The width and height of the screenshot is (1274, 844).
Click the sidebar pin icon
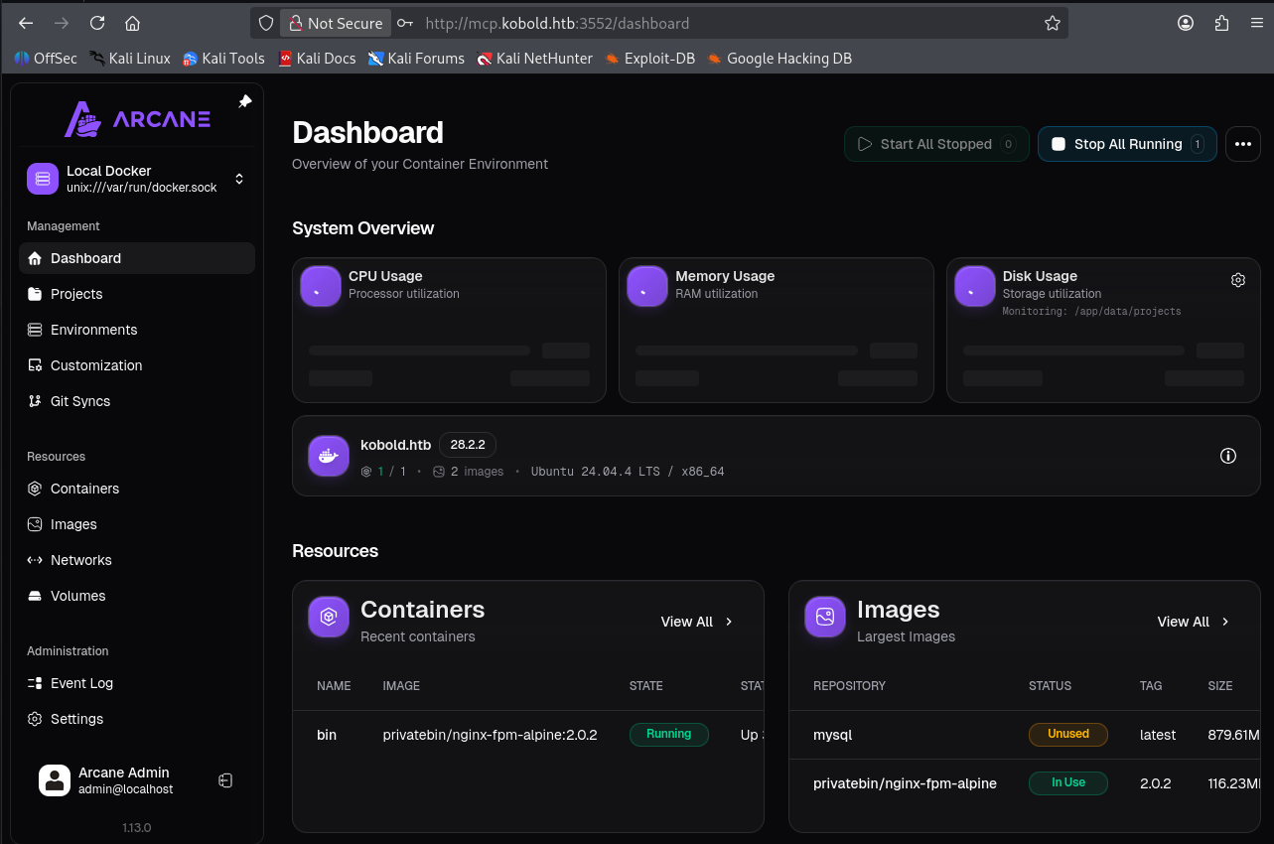(x=245, y=101)
